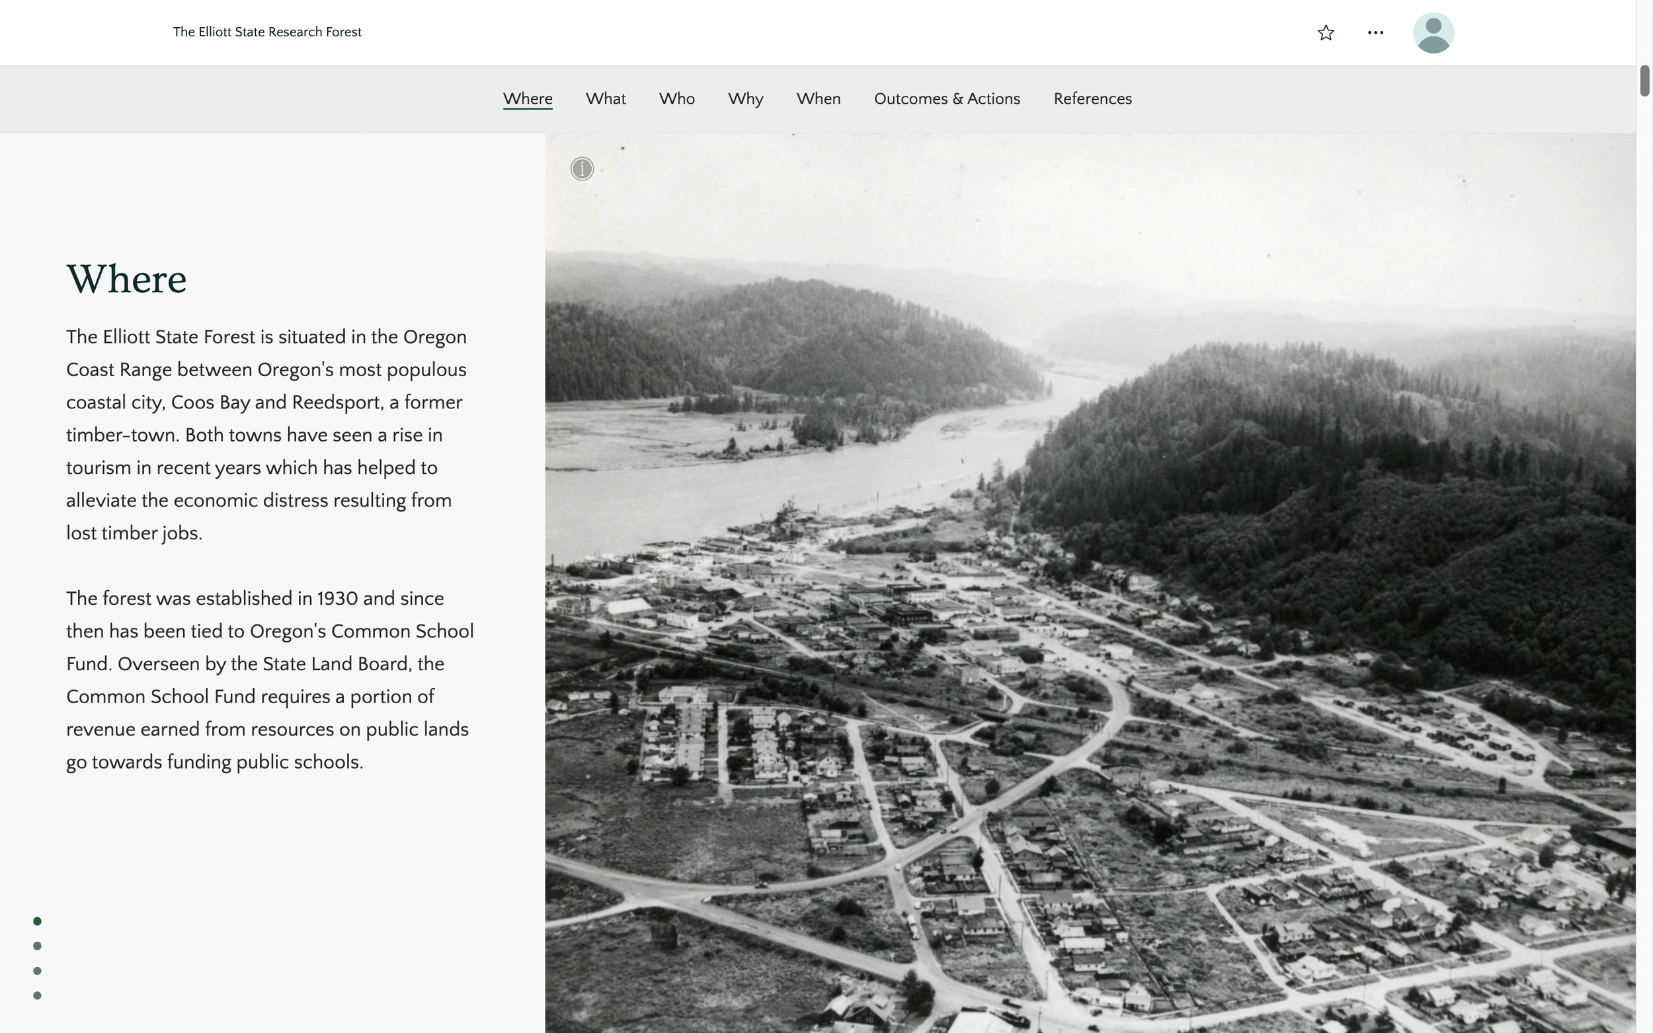Open the Who section
This screenshot has height=1033, width=1653.
[676, 99]
